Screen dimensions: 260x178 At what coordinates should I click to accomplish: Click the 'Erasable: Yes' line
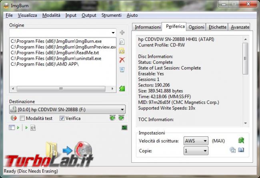coord(151,74)
